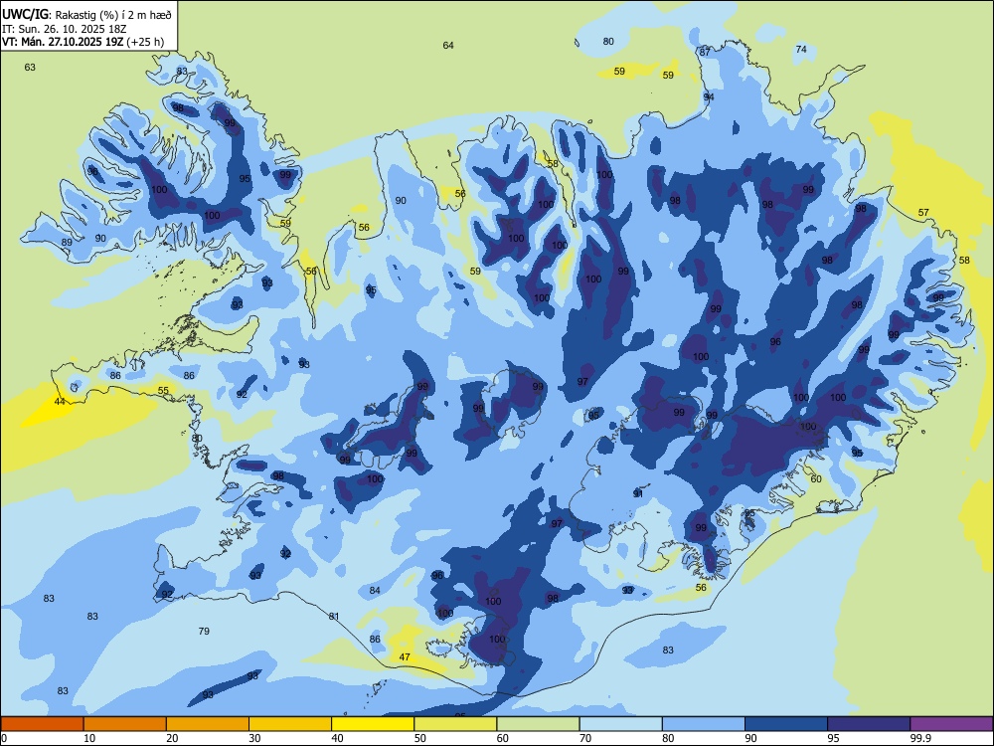Click the map value '74' in the northeast
Image resolution: width=994 pixels, height=746 pixels.
coord(801,50)
